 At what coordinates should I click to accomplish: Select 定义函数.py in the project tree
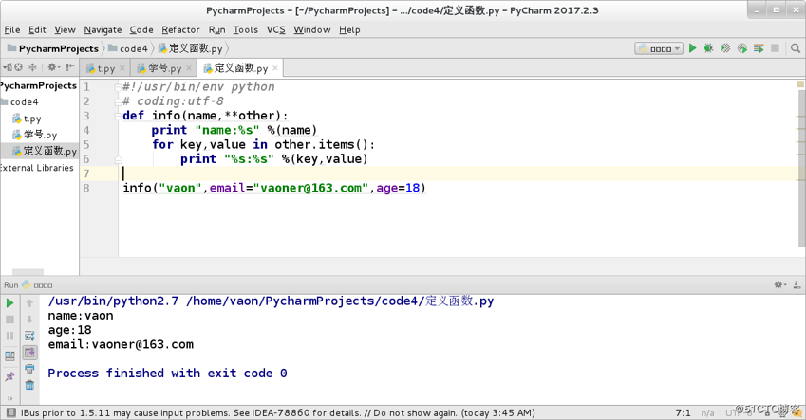pos(45,151)
